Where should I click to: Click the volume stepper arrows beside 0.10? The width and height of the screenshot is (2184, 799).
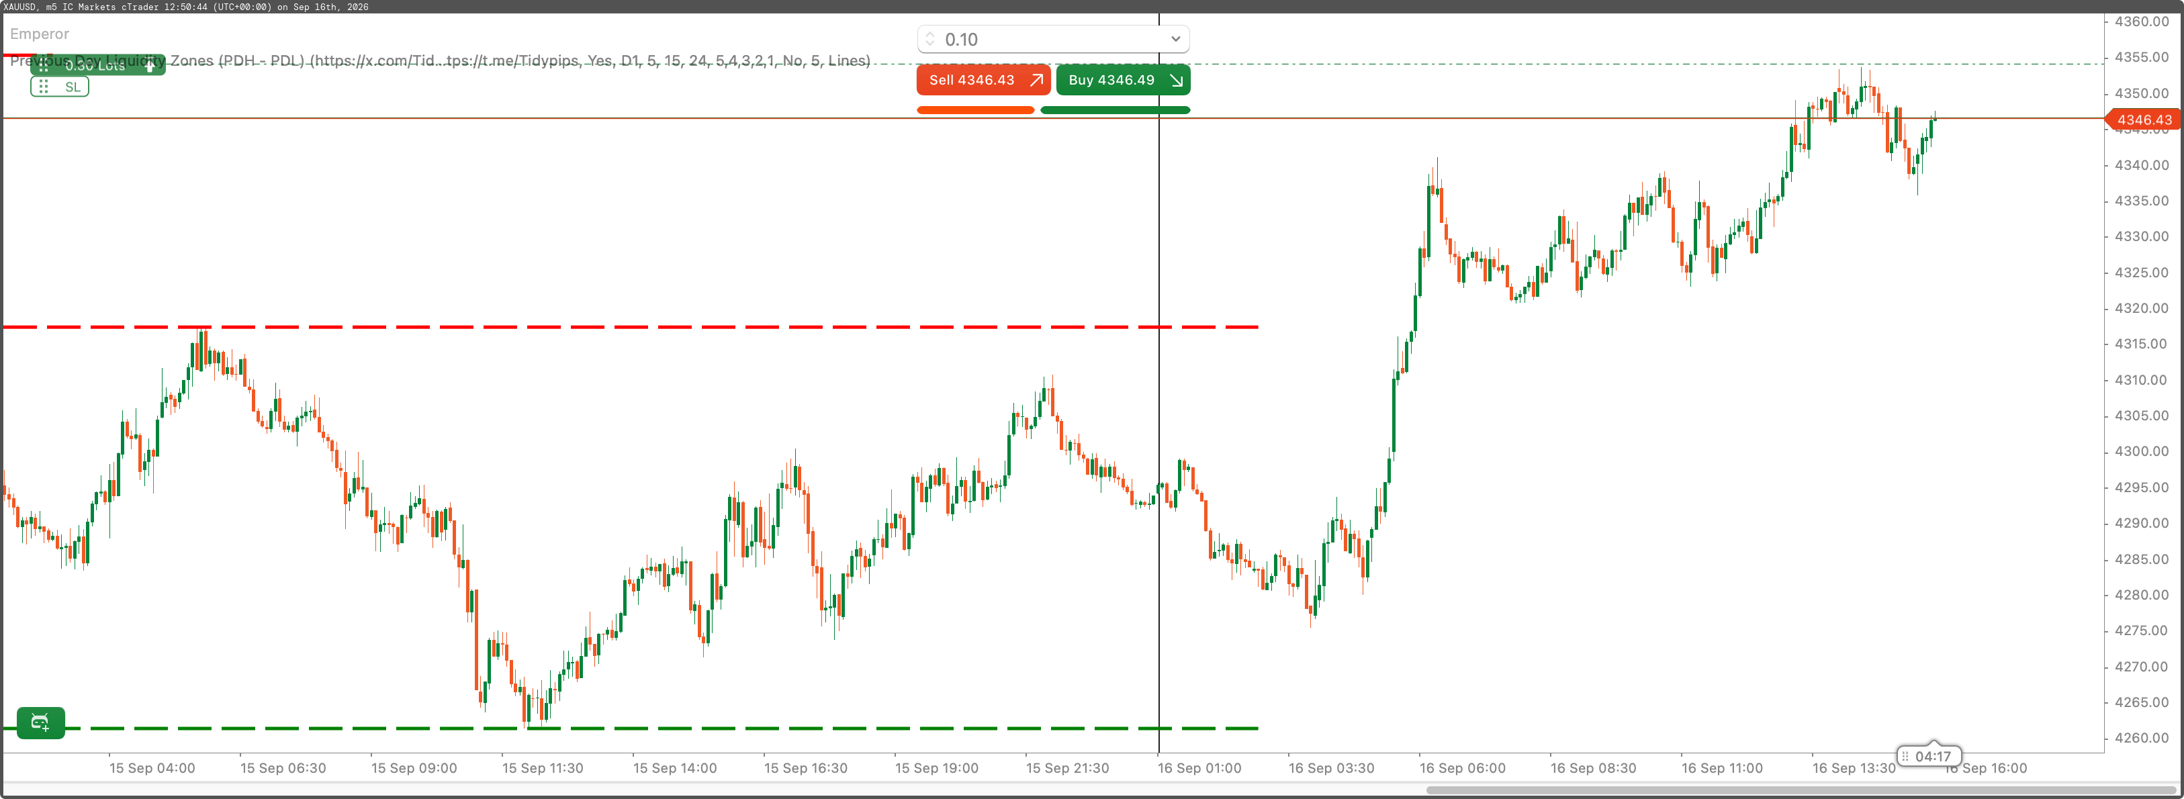click(x=930, y=39)
